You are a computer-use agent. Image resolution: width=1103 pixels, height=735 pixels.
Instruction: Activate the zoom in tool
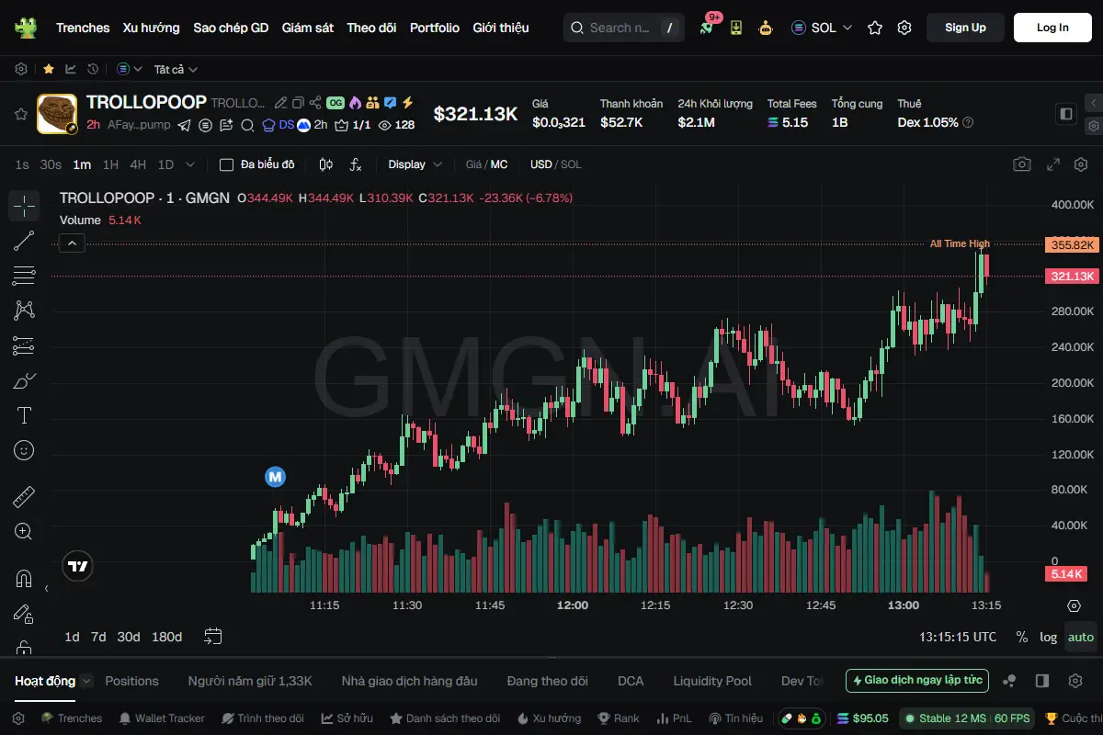point(24,531)
